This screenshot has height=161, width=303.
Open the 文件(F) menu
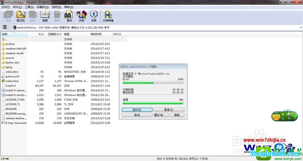[x=6, y=7]
